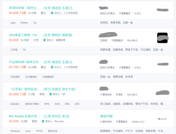Click chat icon next to 刘女士 in first listing

coord(52,13)
